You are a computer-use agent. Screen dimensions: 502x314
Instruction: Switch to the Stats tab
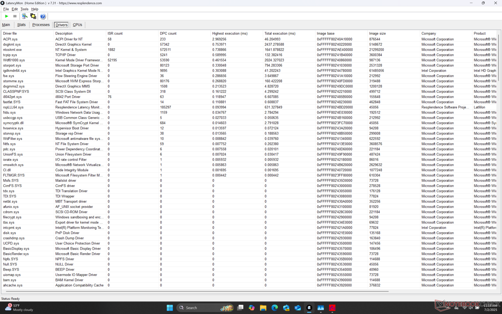[x=21, y=25]
